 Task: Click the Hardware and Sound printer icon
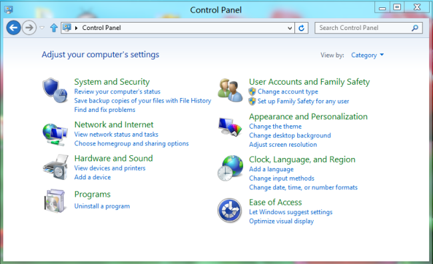coord(55,167)
